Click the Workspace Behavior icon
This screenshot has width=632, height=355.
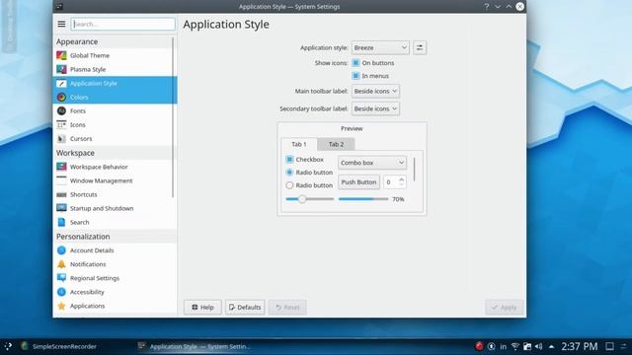pos(61,167)
